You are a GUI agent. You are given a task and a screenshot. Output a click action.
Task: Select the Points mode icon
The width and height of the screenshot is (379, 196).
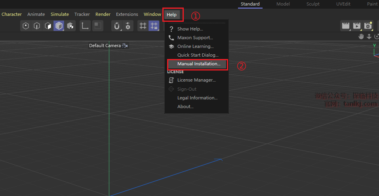pos(26,26)
